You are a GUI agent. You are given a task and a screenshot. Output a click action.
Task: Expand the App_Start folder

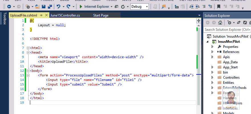pos(212,67)
